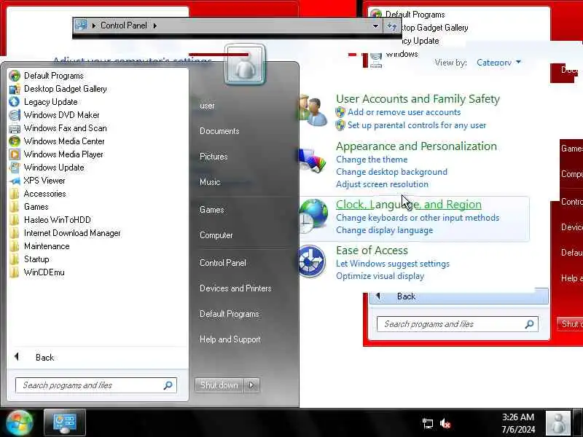Viewport: 583px width, 437px height.
Task: Click the user account picture in Start menu
Action: (x=245, y=65)
